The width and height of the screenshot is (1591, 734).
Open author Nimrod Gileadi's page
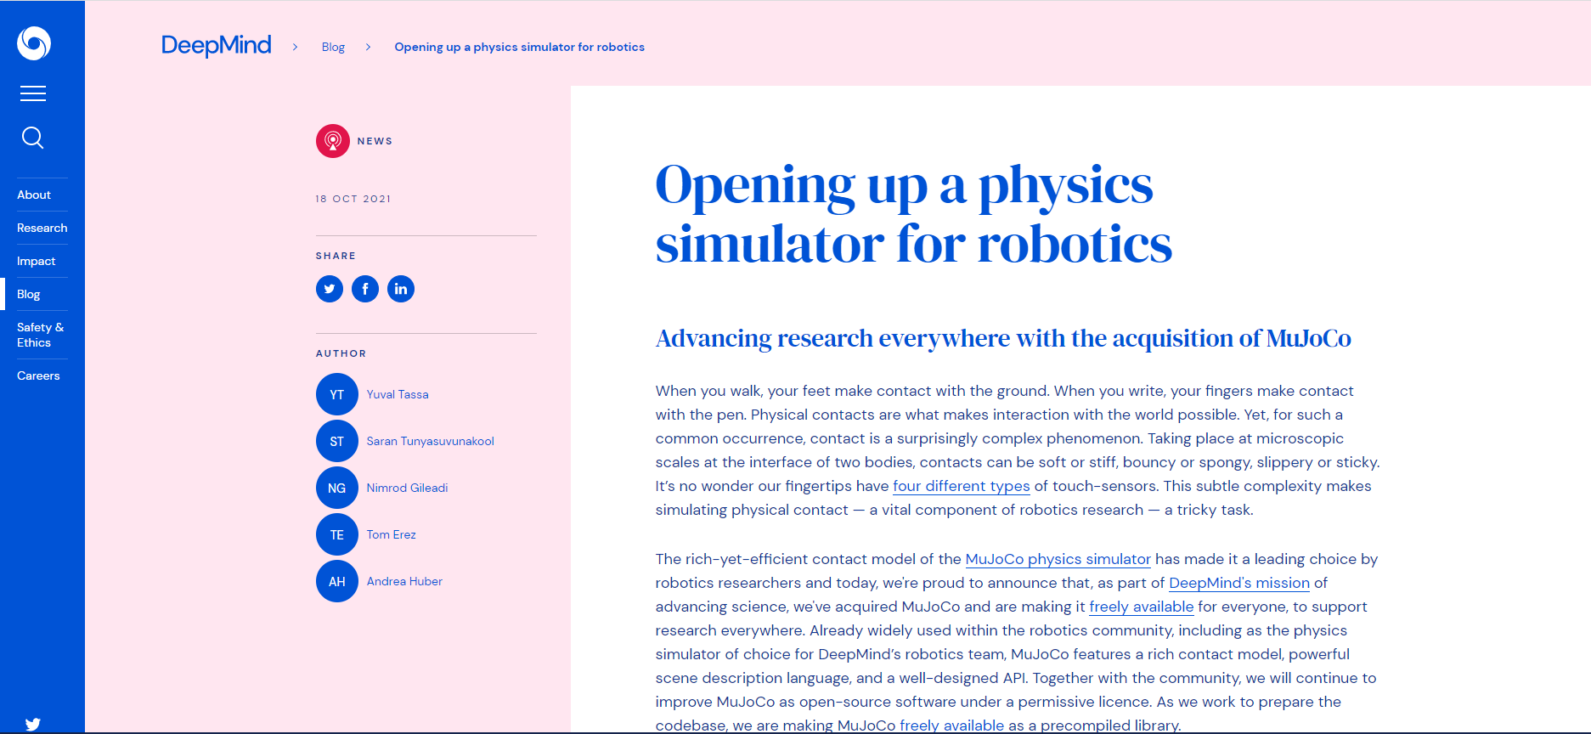[408, 488]
